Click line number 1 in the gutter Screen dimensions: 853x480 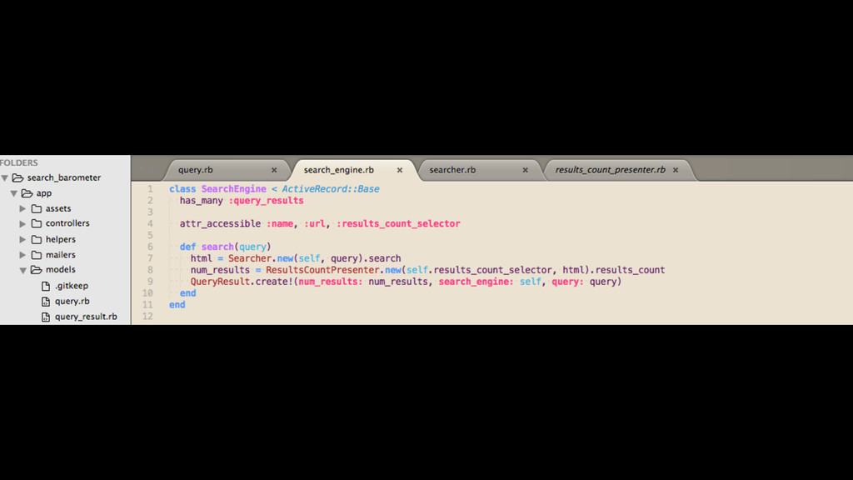pyautogui.click(x=150, y=189)
